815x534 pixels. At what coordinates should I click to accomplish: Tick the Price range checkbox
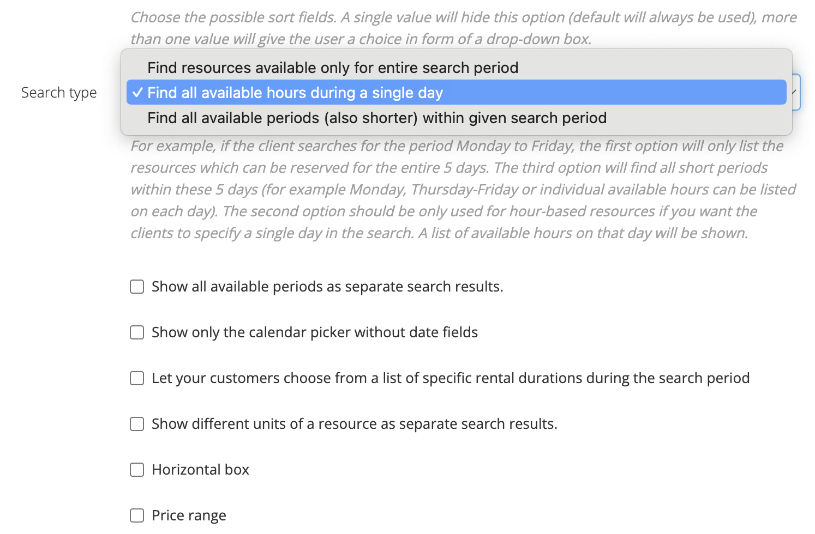click(137, 515)
